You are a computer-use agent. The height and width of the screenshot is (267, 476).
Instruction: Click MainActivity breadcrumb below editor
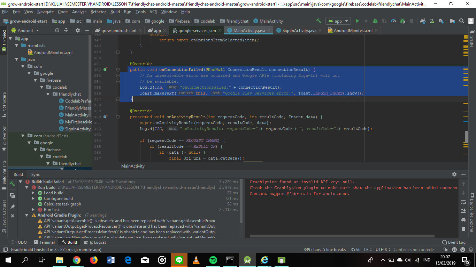tap(133, 166)
